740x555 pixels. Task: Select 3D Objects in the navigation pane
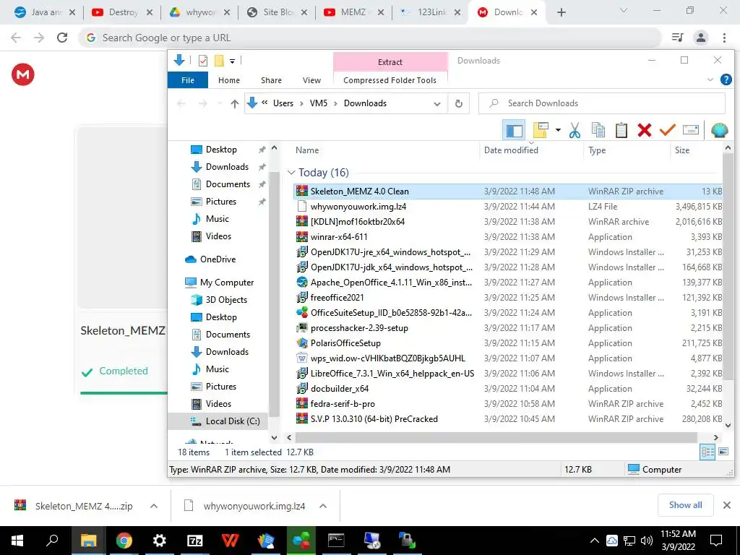pos(226,300)
